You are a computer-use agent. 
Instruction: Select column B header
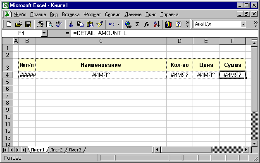(27, 41)
